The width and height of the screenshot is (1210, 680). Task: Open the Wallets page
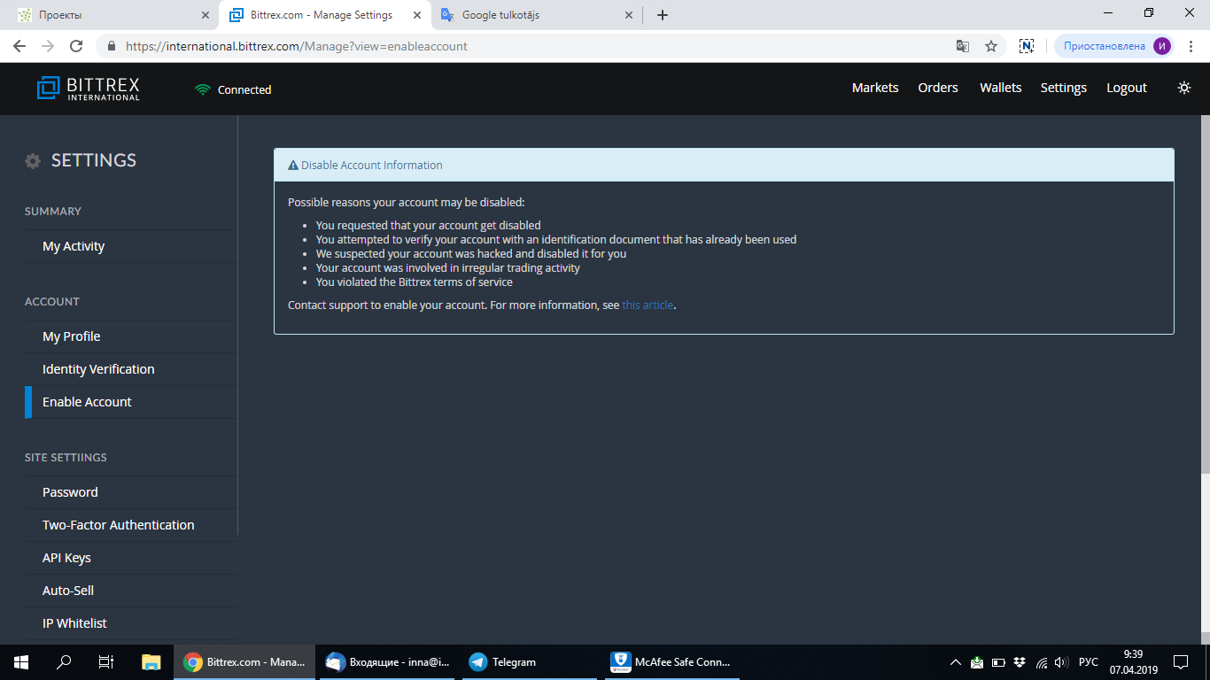[1001, 88]
